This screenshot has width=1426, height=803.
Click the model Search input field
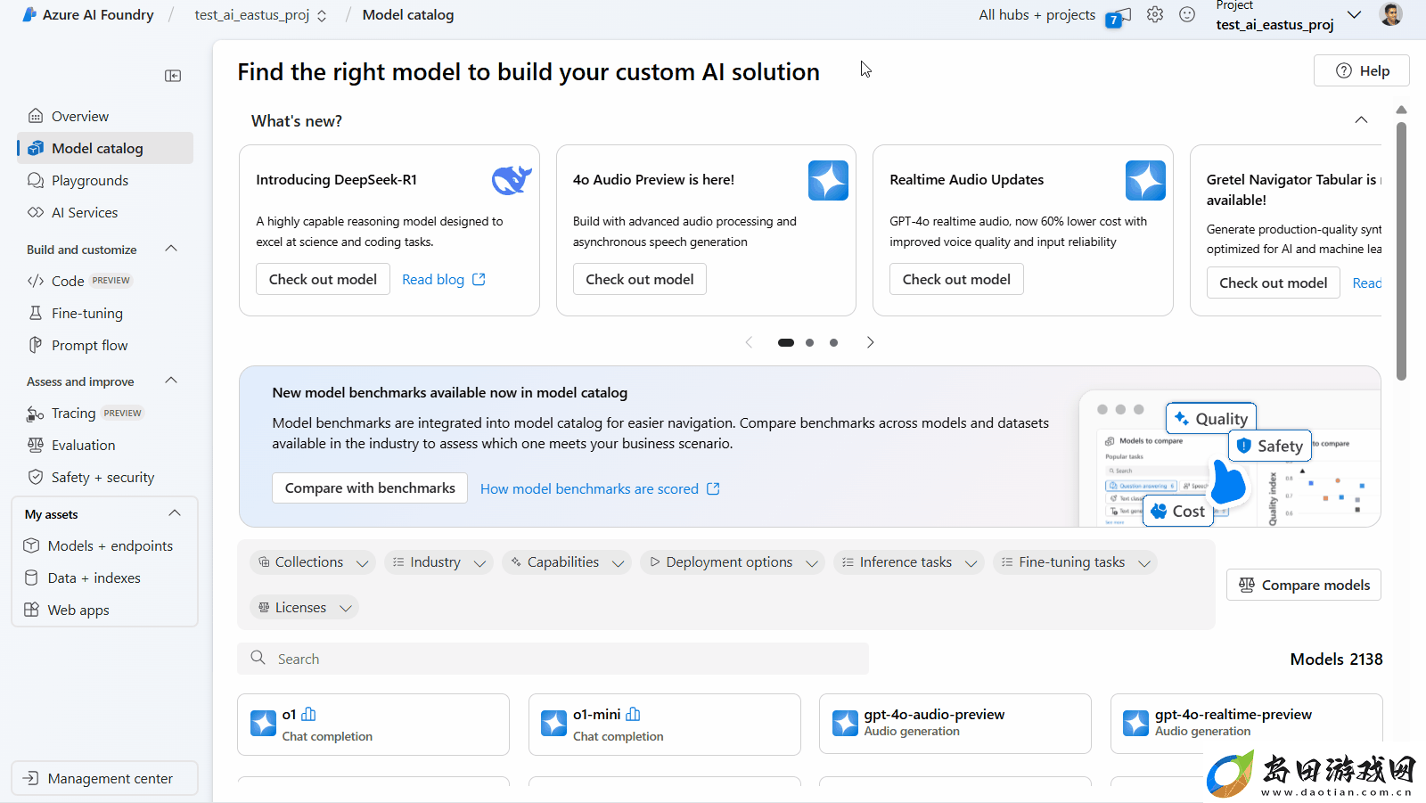click(x=553, y=659)
